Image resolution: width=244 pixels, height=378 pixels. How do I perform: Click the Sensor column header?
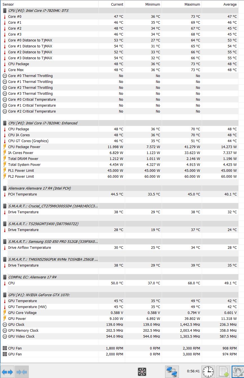[x=49, y=4]
